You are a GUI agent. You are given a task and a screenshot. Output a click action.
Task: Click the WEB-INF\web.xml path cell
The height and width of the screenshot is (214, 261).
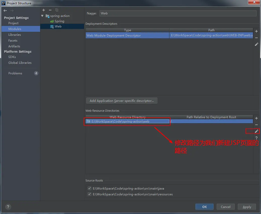point(211,35)
